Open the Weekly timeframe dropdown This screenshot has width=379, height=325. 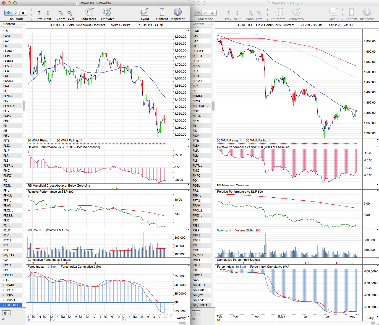tap(182, 318)
